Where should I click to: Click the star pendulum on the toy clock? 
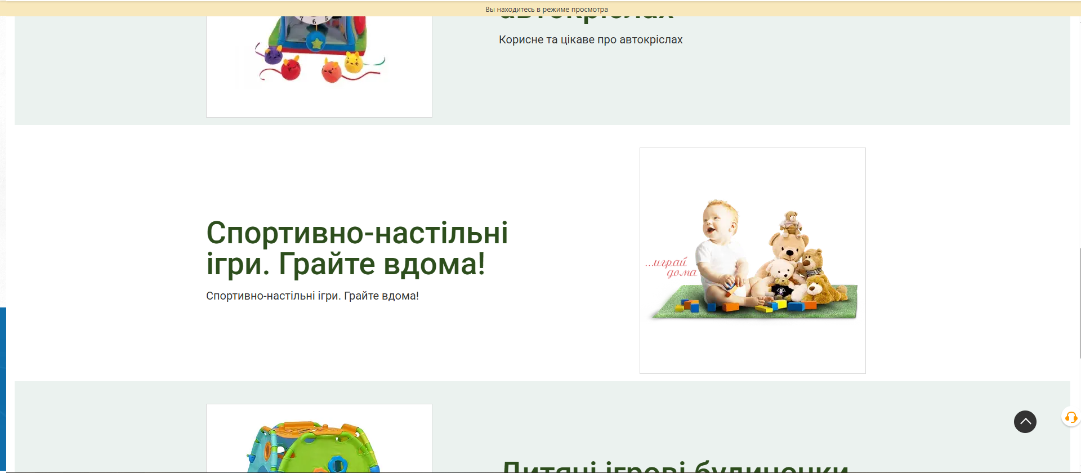coord(317,42)
